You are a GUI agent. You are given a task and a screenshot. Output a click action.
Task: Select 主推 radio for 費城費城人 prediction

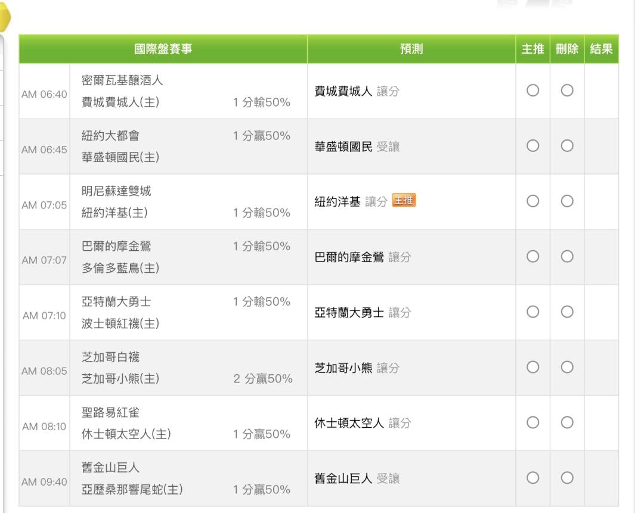(x=532, y=91)
